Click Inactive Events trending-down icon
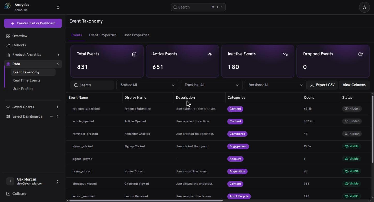The width and height of the screenshot is (374, 202). (285, 54)
